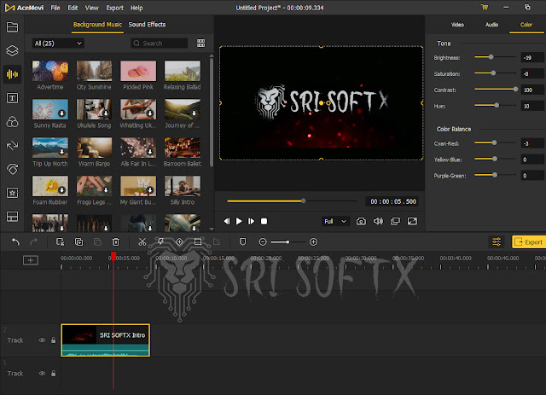Open the File menu
The height and width of the screenshot is (395, 546).
point(55,8)
